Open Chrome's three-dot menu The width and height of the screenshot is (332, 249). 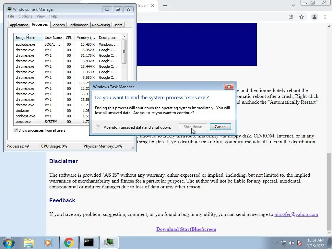(325, 17)
